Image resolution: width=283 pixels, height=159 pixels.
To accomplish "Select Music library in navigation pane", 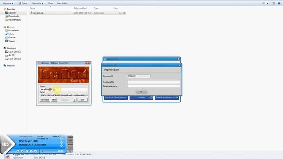I will click(x=10, y=34).
